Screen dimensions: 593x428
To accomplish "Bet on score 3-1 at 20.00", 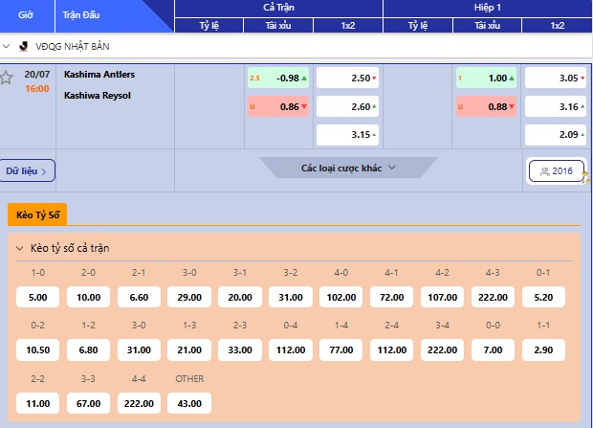I will pyautogui.click(x=240, y=297).
